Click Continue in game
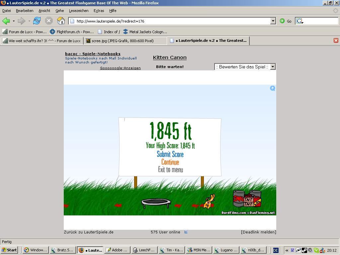This screenshot has width=340, height=255. 170,162
